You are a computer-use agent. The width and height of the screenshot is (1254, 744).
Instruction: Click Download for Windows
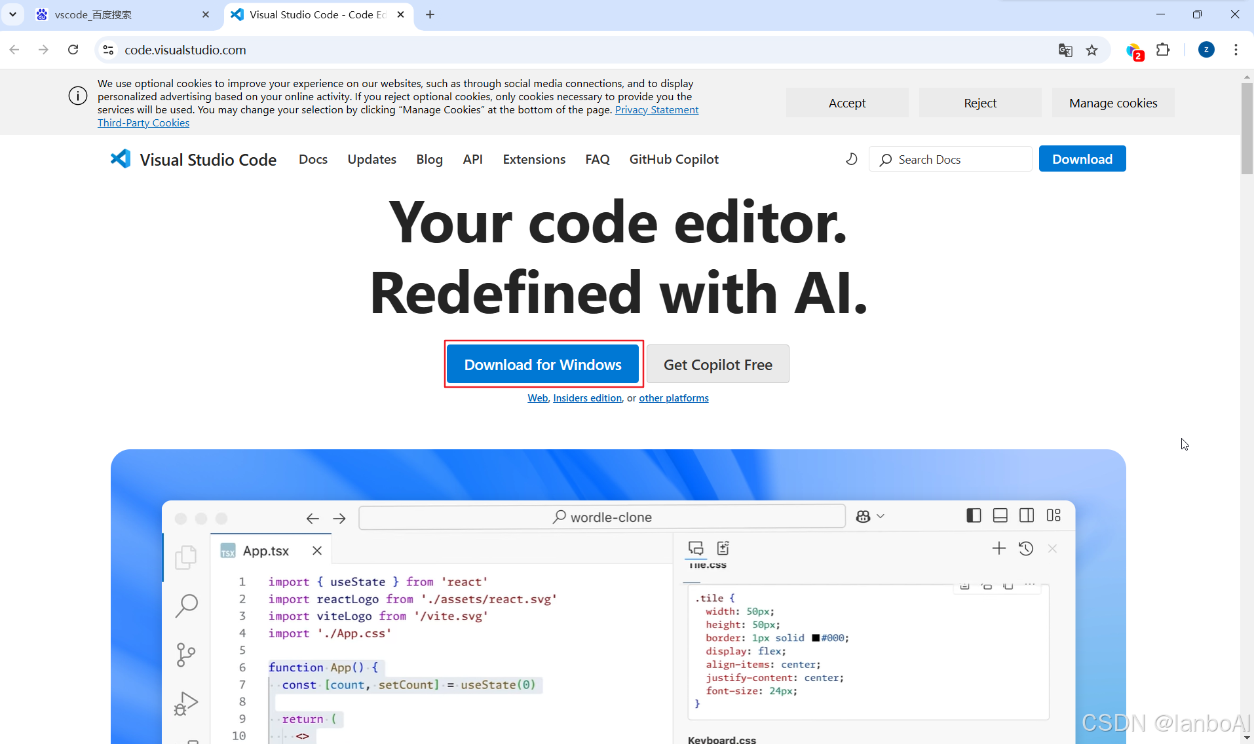click(x=542, y=364)
